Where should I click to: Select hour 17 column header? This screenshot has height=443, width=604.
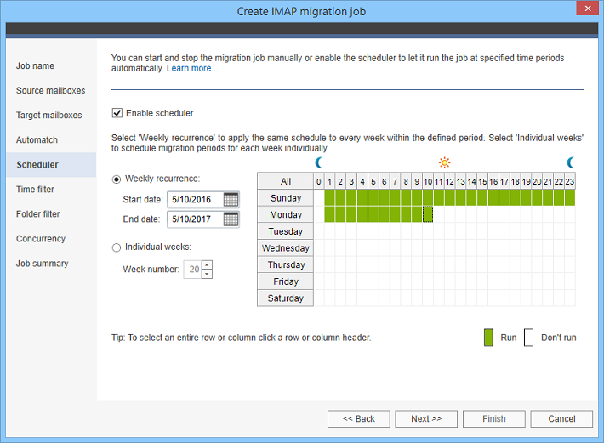pos(504,181)
